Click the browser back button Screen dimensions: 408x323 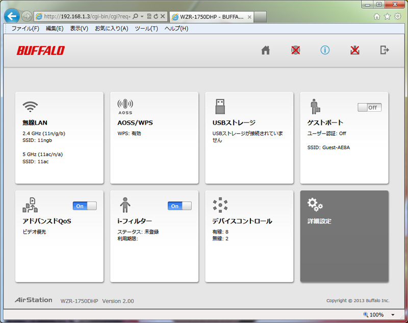click(11, 16)
